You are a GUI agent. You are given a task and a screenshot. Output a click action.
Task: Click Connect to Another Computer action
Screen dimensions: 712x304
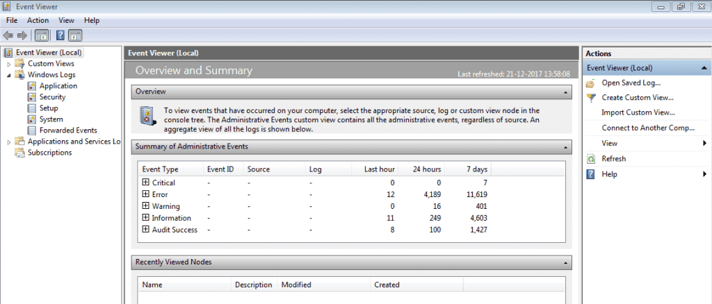click(x=647, y=128)
